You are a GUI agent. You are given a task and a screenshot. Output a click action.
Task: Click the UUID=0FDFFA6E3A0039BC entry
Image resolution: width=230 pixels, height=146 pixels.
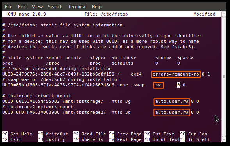click(31, 113)
